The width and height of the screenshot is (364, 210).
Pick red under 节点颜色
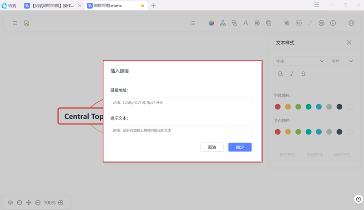(278, 132)
